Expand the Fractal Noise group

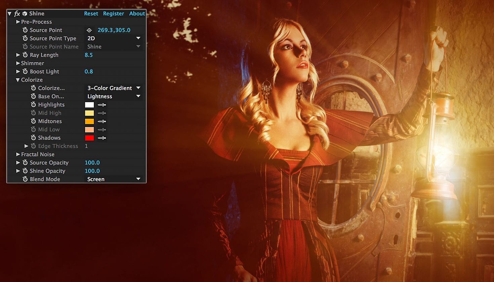click(18, 154)
